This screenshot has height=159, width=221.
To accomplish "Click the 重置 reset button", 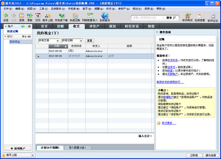I will pyautogui.click(x=90, y=40).
